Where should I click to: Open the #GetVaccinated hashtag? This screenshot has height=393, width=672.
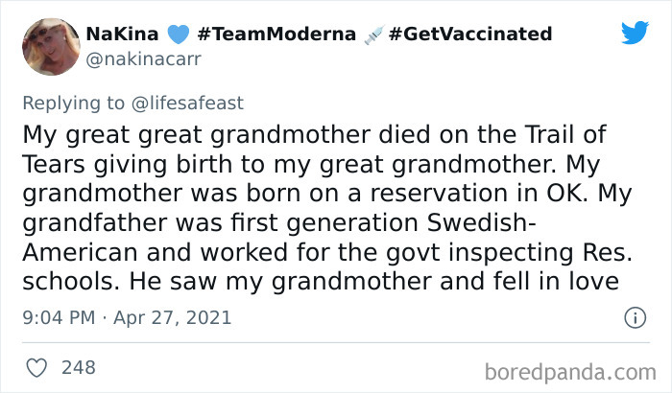(471, 35)
